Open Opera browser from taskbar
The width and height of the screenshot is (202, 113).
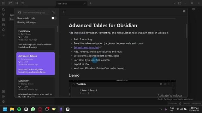click(40, 109)
